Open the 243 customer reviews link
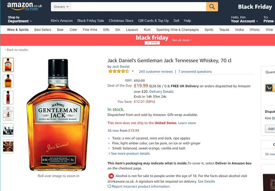The height and width of the screenshot is (191, 275). [156, 71]
